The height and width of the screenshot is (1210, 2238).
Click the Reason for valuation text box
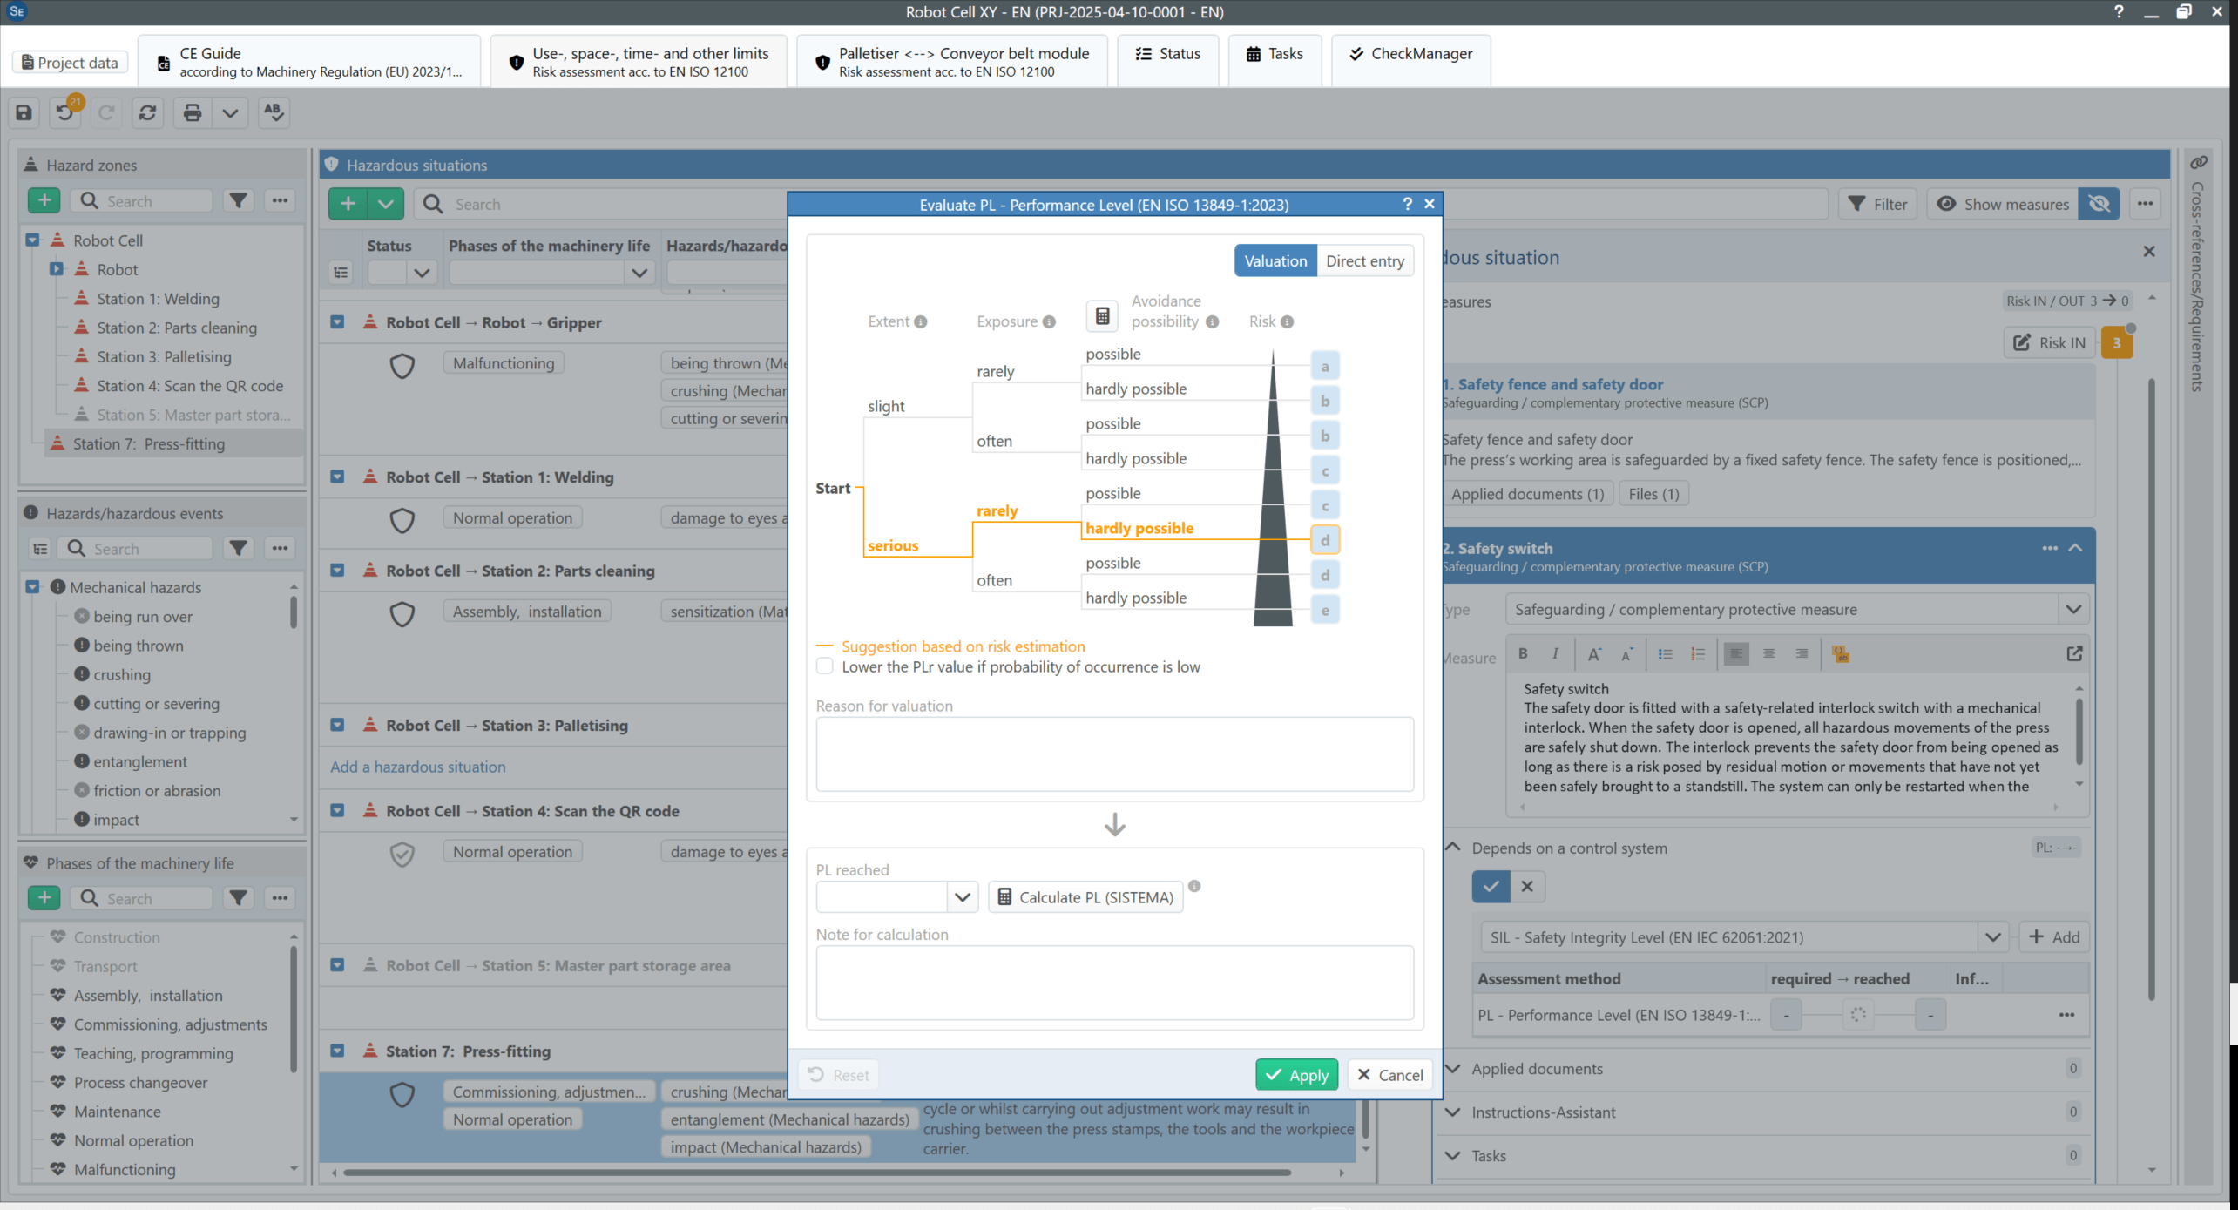click(1114, 754)
